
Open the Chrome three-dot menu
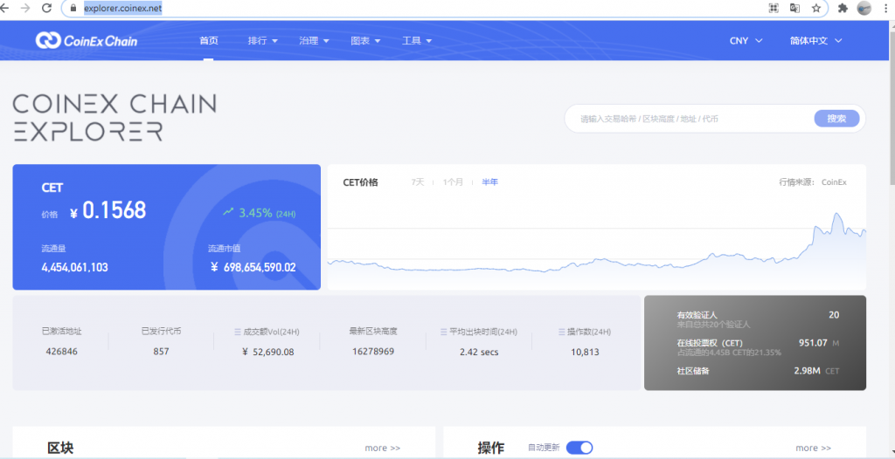pyautogui.click(x=885, y=8)
